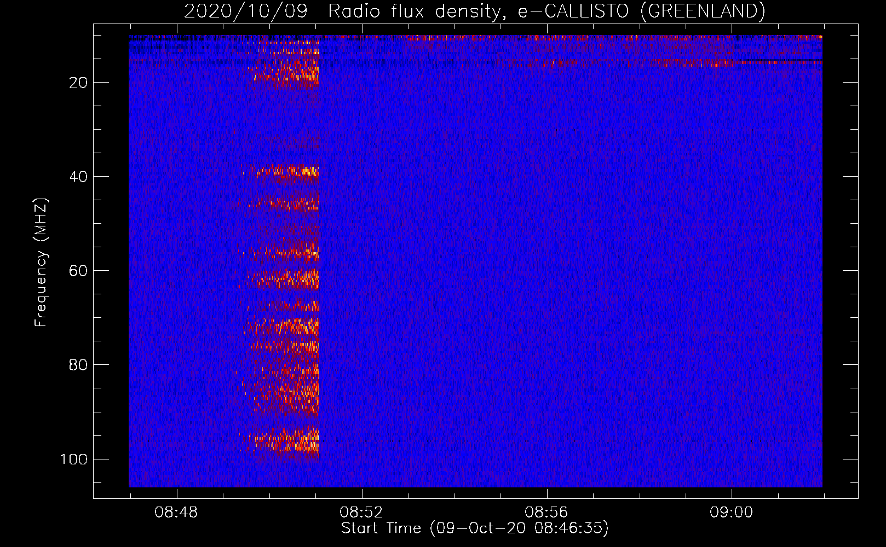
Task: Click the time tick label "09:00"
Action: pos(732,513)
